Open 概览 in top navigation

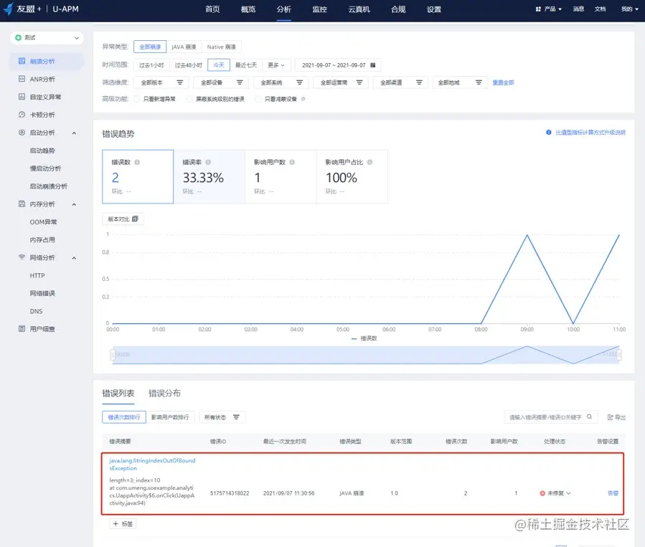(x=248, y=9)
